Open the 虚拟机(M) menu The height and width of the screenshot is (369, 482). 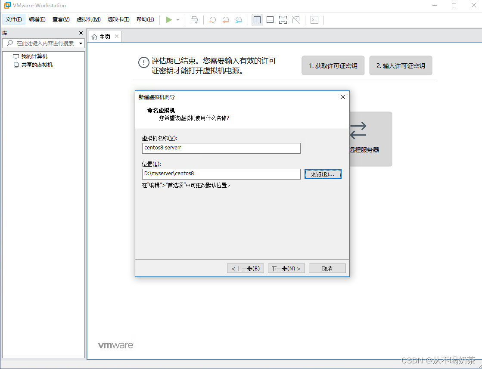click(x=89, y=19)
